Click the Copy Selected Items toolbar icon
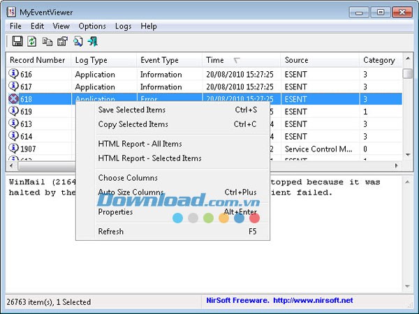The height and width of the screenshot is (314, 419). pos(47,42)
